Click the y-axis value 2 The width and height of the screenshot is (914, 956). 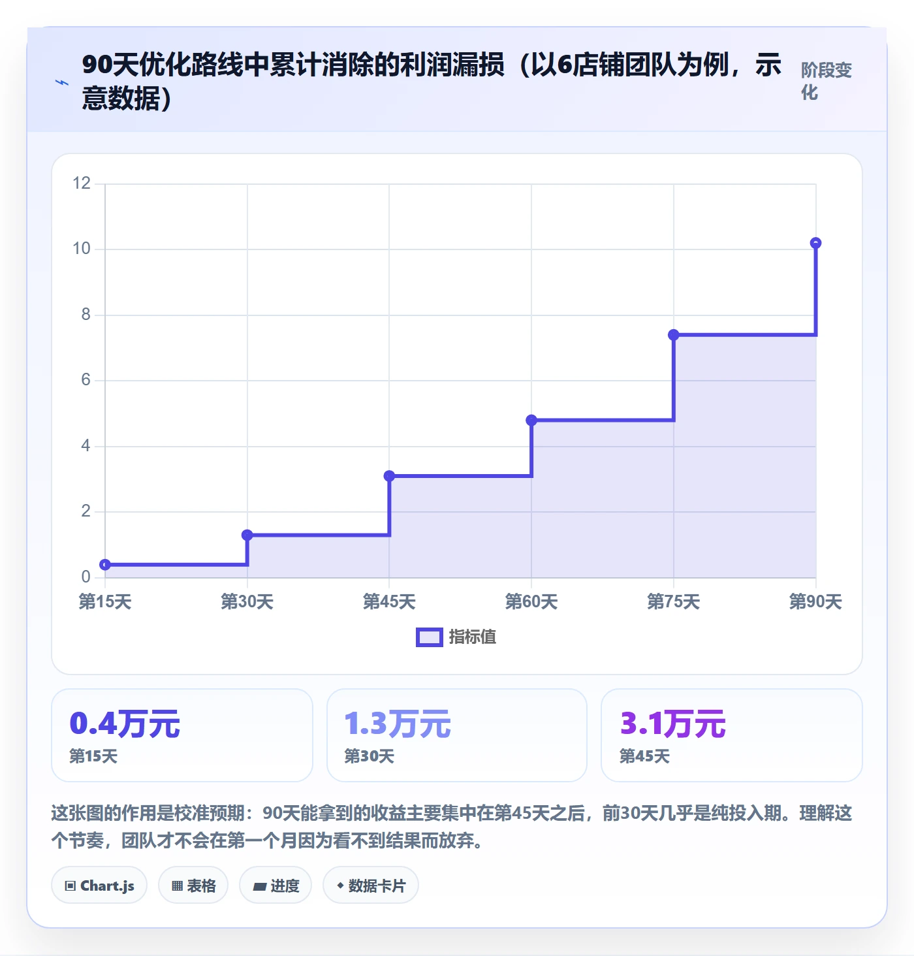pos(86,511)
